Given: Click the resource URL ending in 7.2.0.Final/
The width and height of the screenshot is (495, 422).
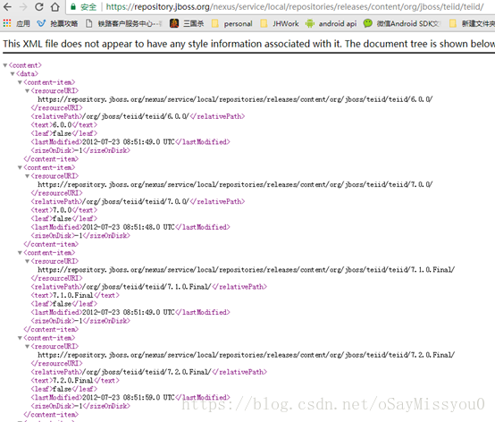Looking at the screenshot, I should point(247,355).
